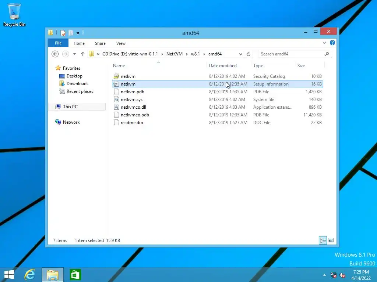The image size is (377, 282).
Task: Select Favorites in the navigation pane
Action: tap(71, 68)
